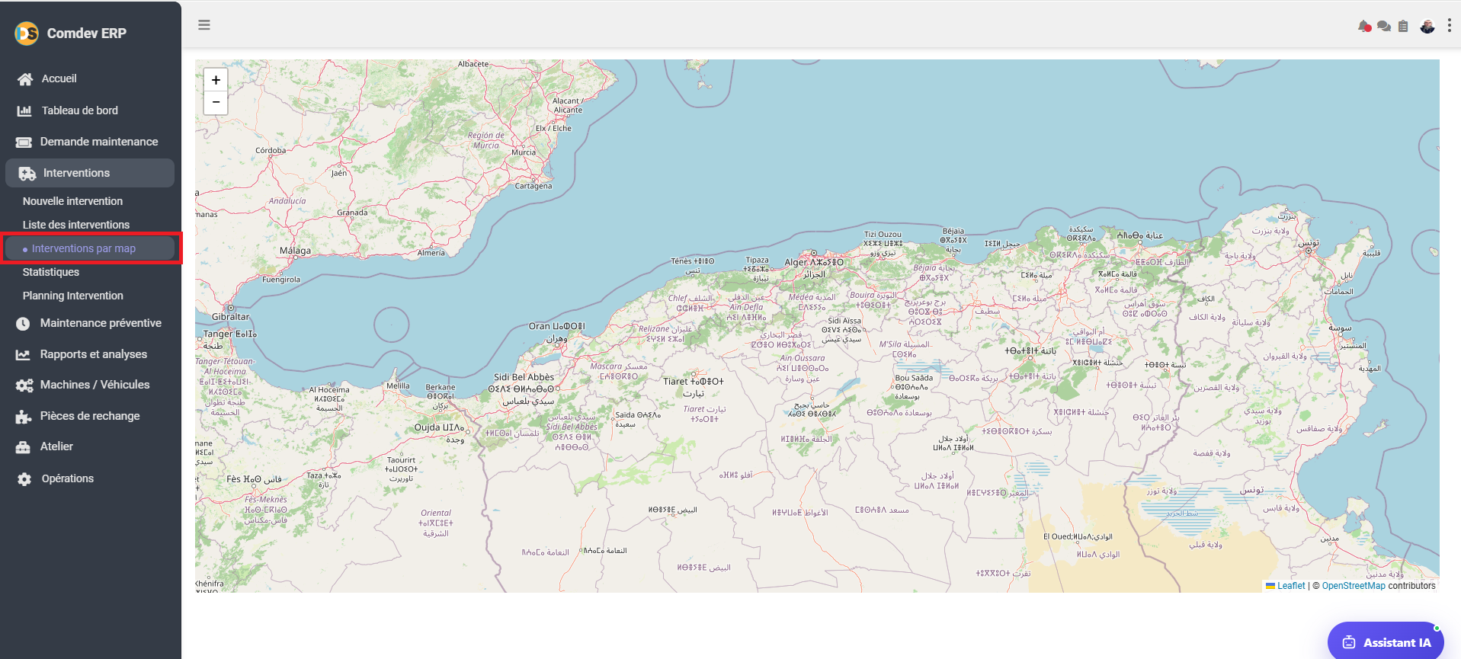This screenshot has width=1461, height=659.
Task: Expand Pièces de rechange menu
Action: [90, 416]
